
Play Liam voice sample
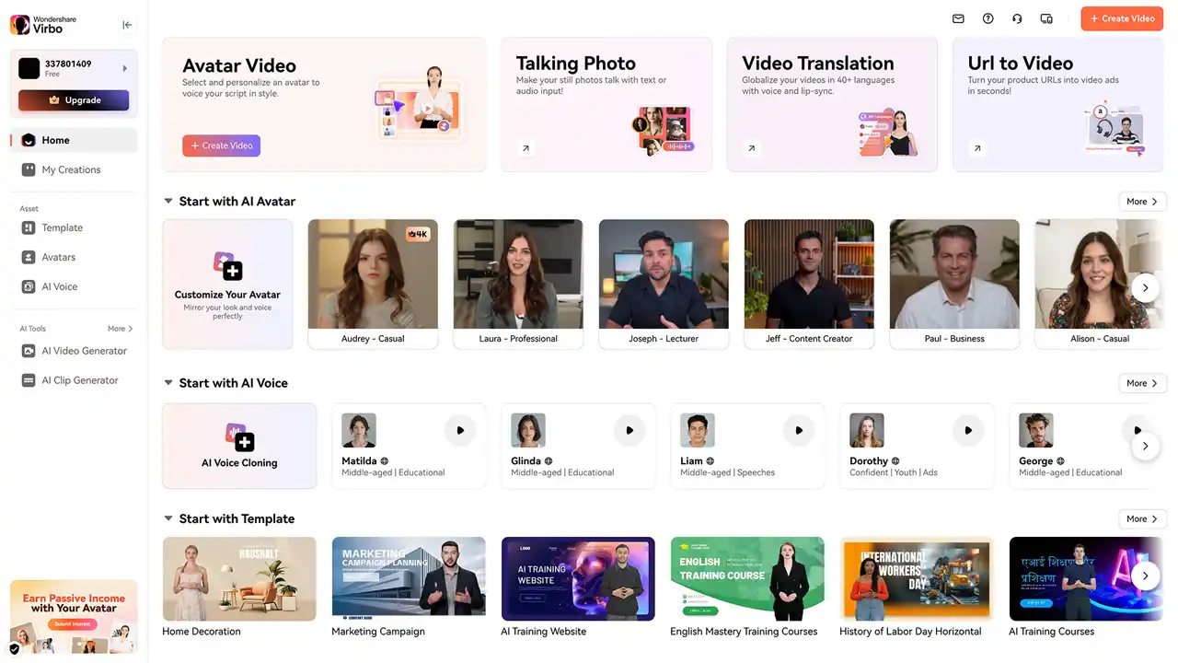click(799, 430)
